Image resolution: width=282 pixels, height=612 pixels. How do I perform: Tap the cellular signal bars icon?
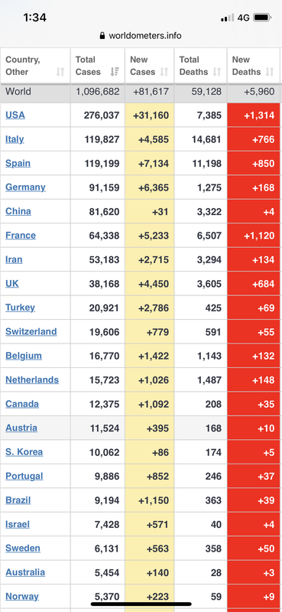228,18
